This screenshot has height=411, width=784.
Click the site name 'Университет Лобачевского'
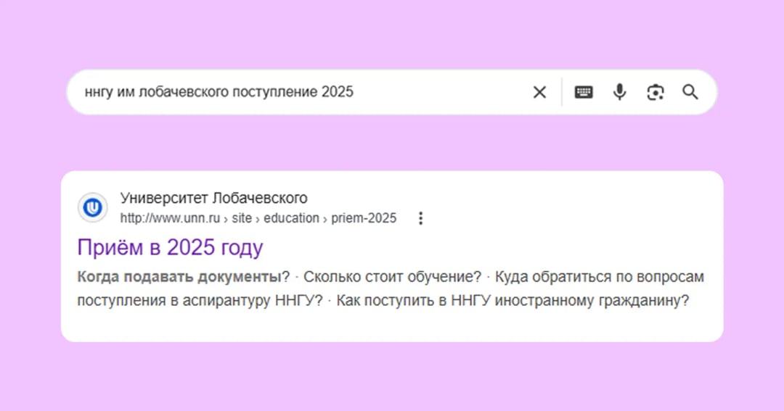213,198
